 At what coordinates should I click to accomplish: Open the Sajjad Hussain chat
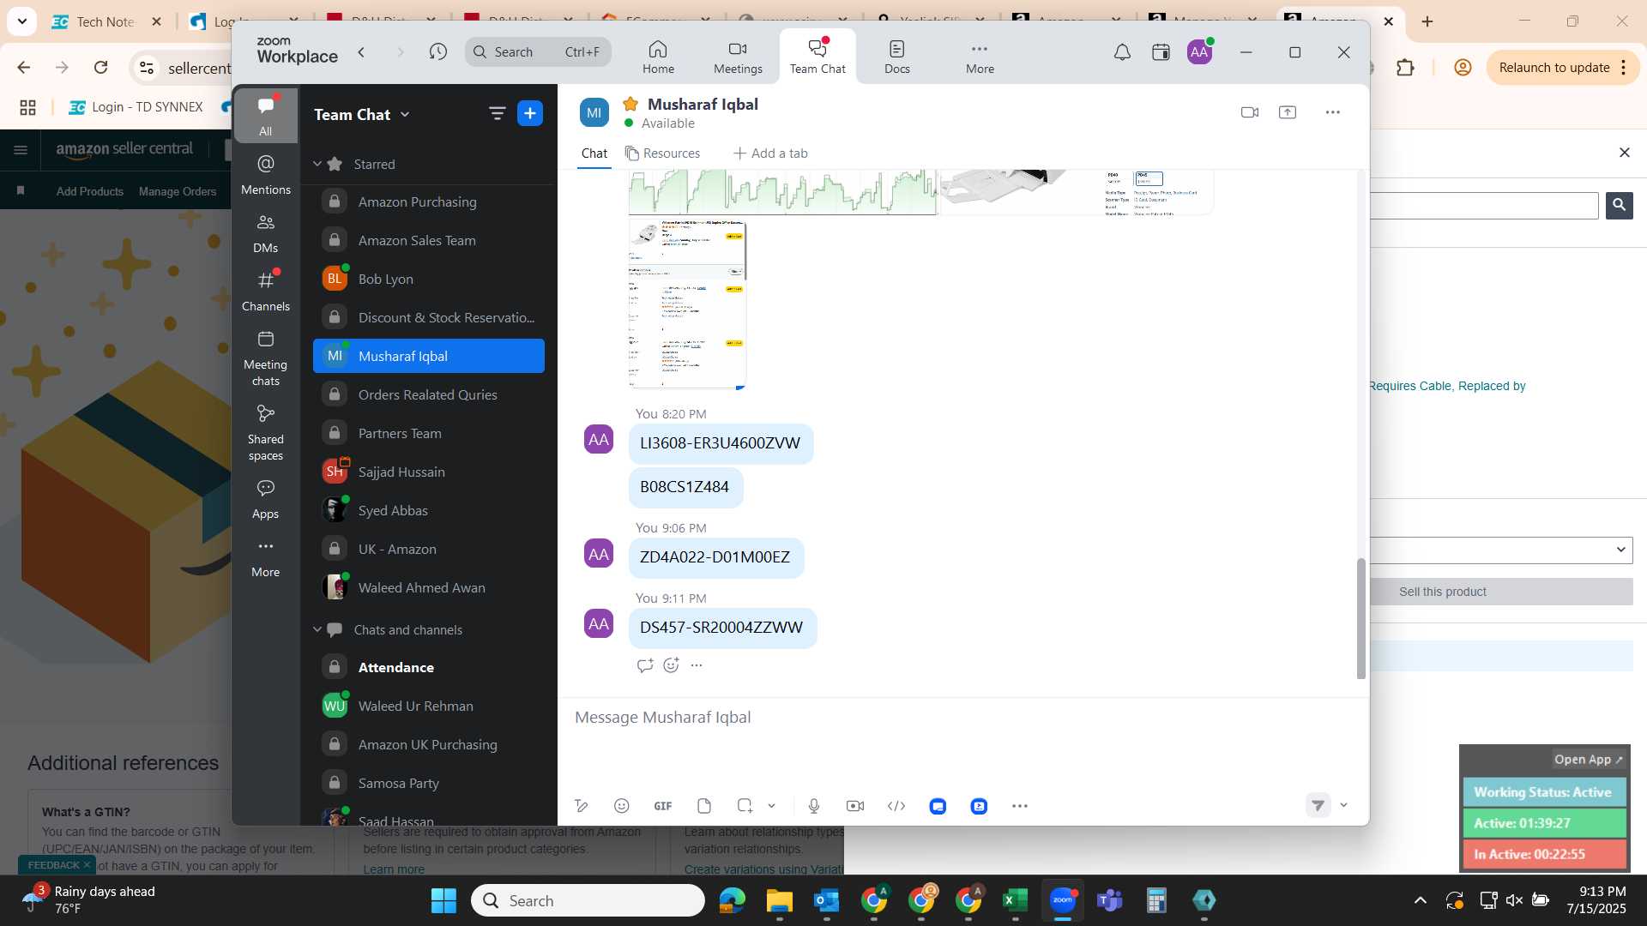click(x=429, y=472)
